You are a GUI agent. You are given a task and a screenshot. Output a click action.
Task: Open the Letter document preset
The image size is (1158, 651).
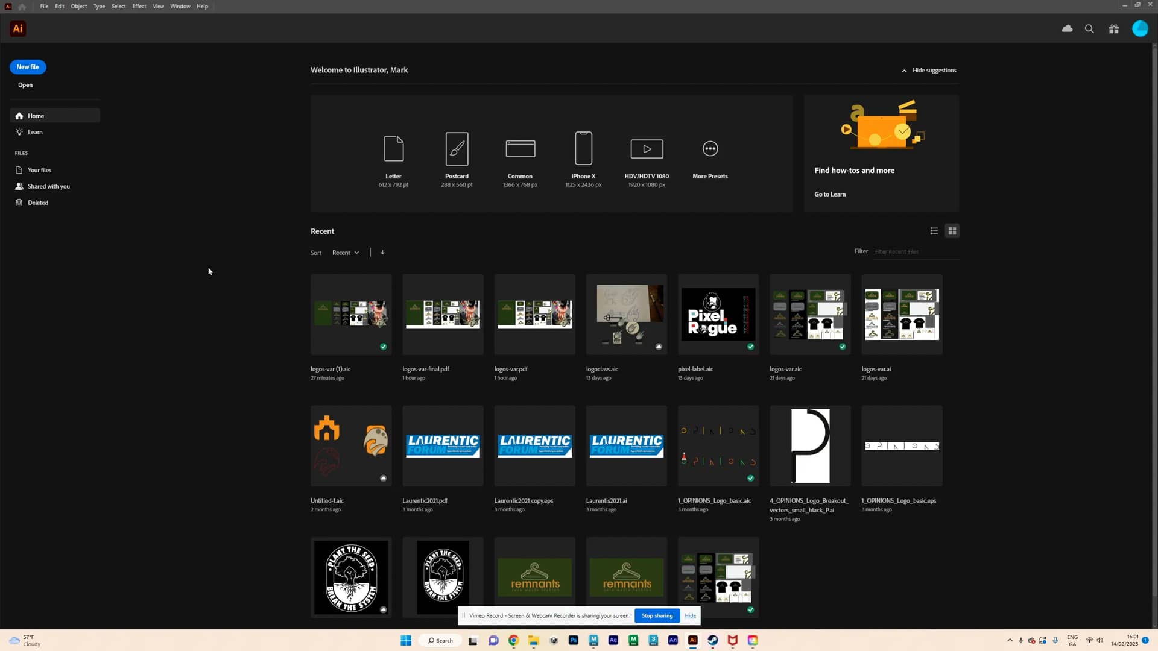[x=393, y=160]
